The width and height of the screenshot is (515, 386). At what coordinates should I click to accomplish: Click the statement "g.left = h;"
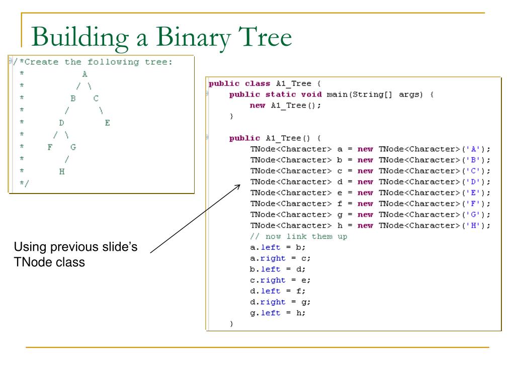[278, 313]
